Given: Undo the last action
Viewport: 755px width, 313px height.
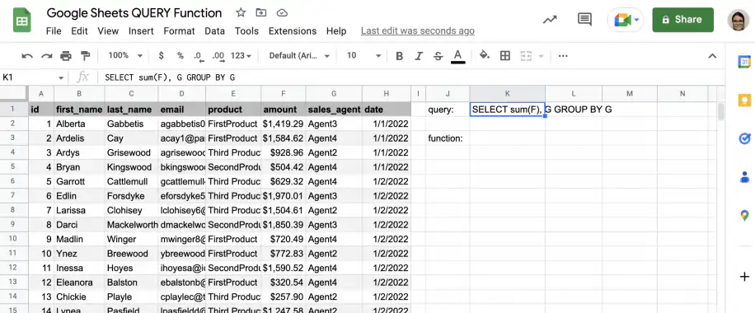Looking at the screenshot, I should (27, 56).
